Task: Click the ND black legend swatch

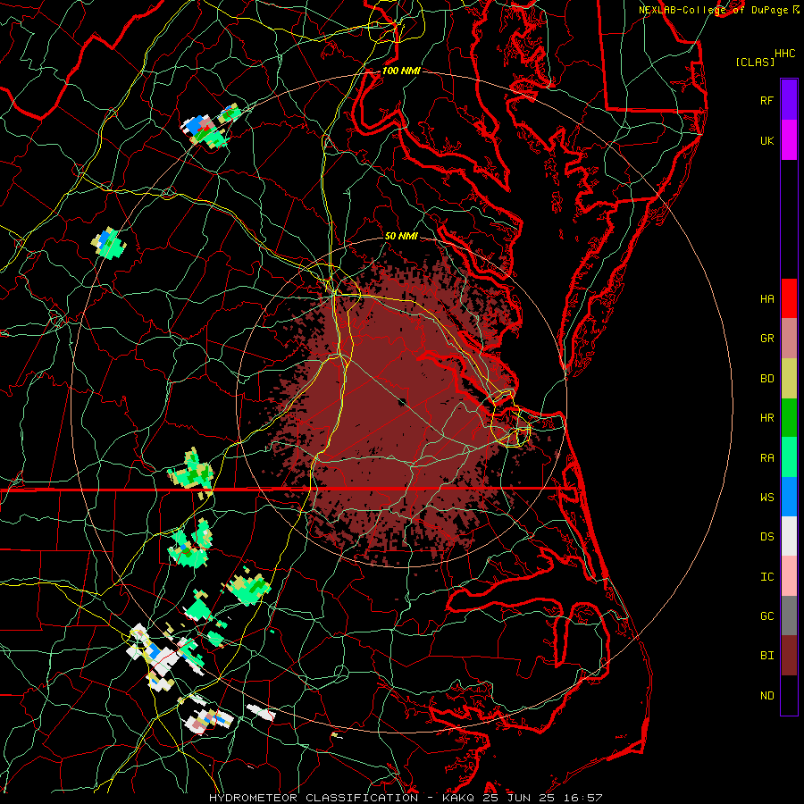Action: pos(789,694)
